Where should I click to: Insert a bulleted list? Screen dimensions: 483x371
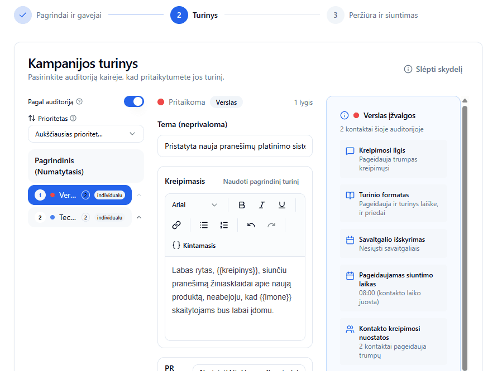(x=204, y=225)
